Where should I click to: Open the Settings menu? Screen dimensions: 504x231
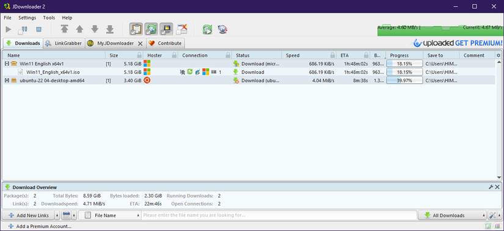[27, 18]
